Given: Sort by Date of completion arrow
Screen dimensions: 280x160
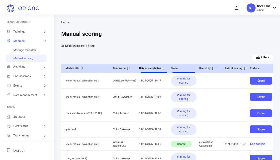Looking at the screenshot, I should [x=163, y=68].
